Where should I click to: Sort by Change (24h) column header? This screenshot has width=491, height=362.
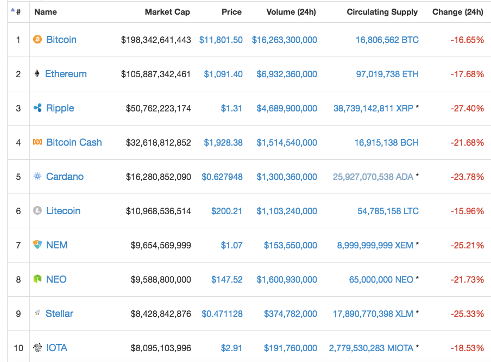[457, 11]
